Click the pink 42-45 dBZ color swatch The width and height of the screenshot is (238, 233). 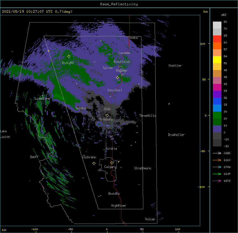(217, 81)
